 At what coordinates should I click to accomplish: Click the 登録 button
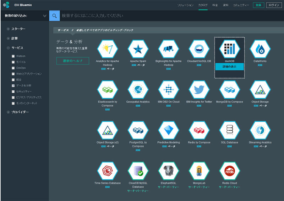258,5
